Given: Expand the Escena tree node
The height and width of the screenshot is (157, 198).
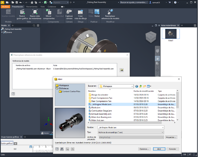Looking at the screenshot, I should point(2,32).
